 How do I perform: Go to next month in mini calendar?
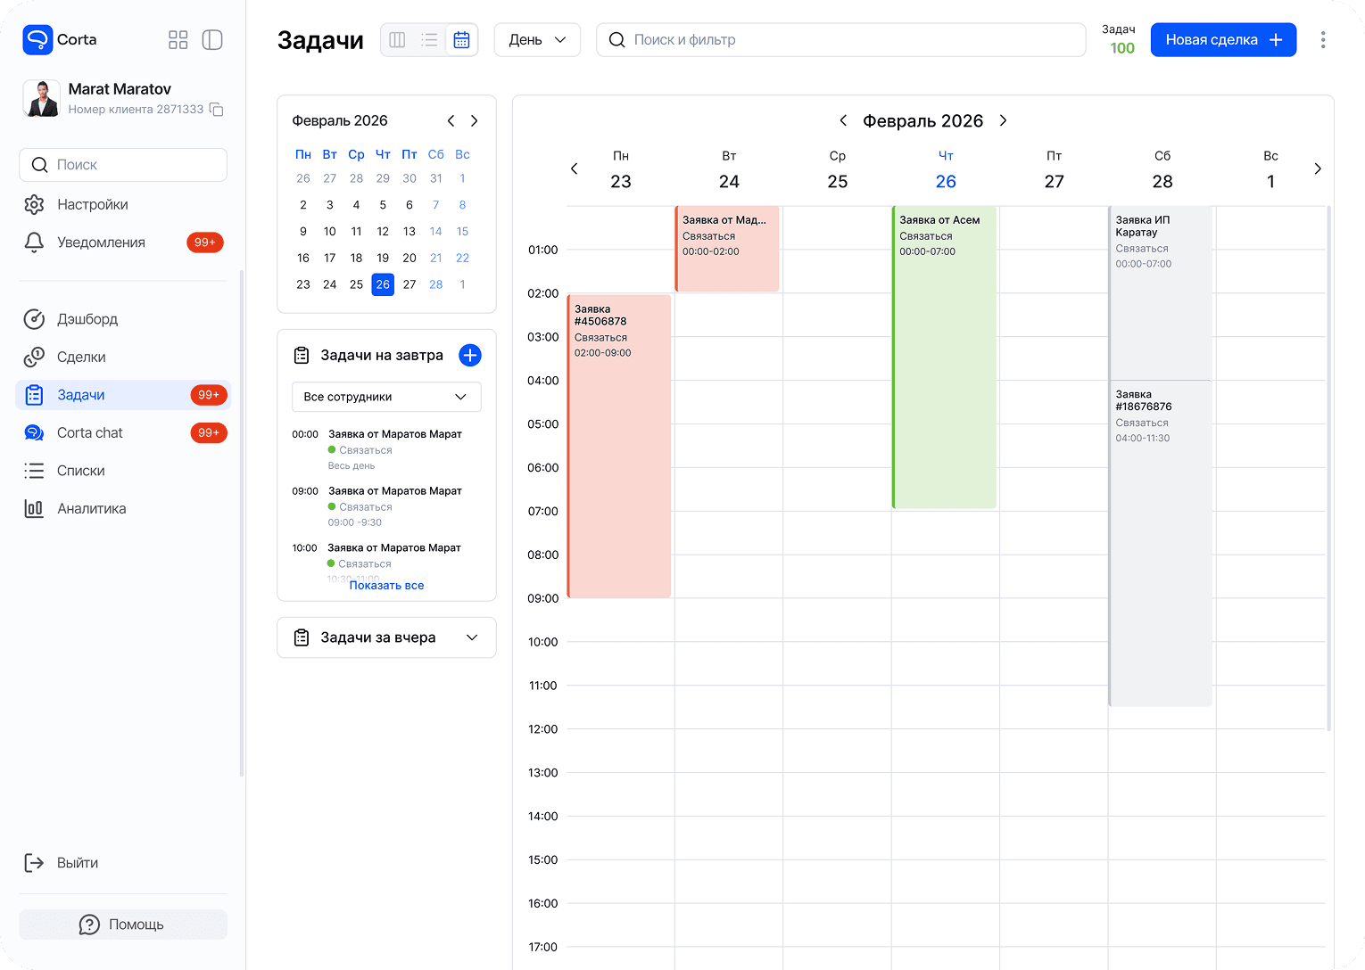tap(475, 120)
